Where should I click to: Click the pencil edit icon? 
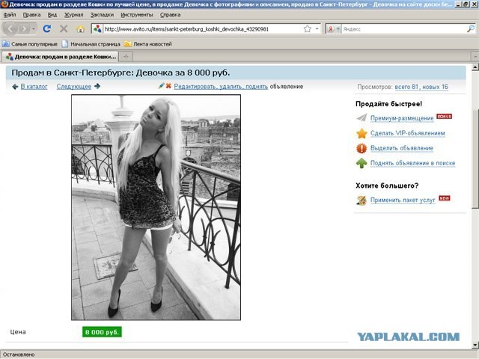162,86
